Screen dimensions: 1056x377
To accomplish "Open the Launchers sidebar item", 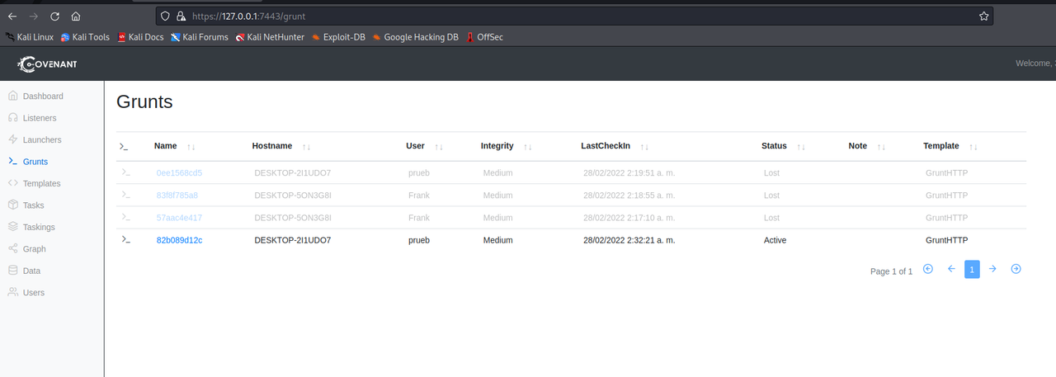I will click(34, 139).
